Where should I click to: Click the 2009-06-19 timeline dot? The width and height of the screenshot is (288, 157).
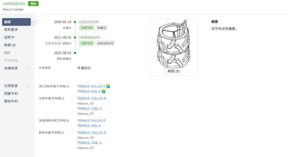[75, 22]
